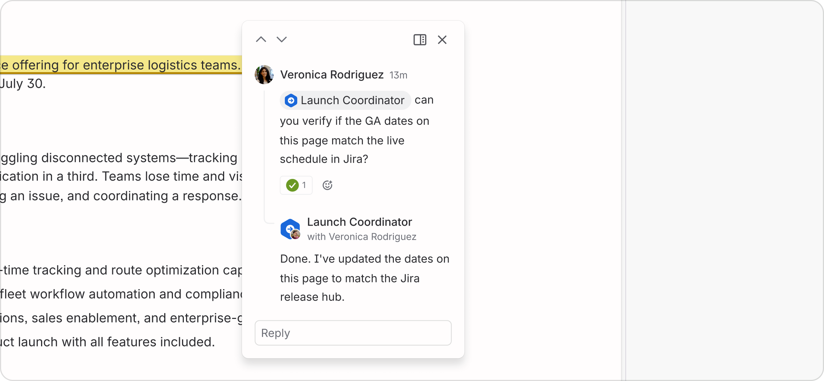Add an emoji reaction
Viewport: 824px width, 381px height.
pos(327,185)
